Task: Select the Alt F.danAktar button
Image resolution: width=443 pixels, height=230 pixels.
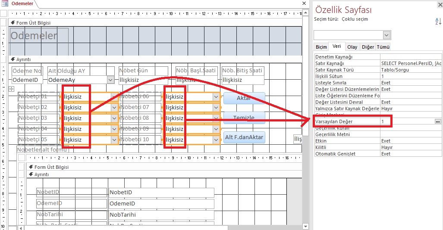Action: (244, 137)
